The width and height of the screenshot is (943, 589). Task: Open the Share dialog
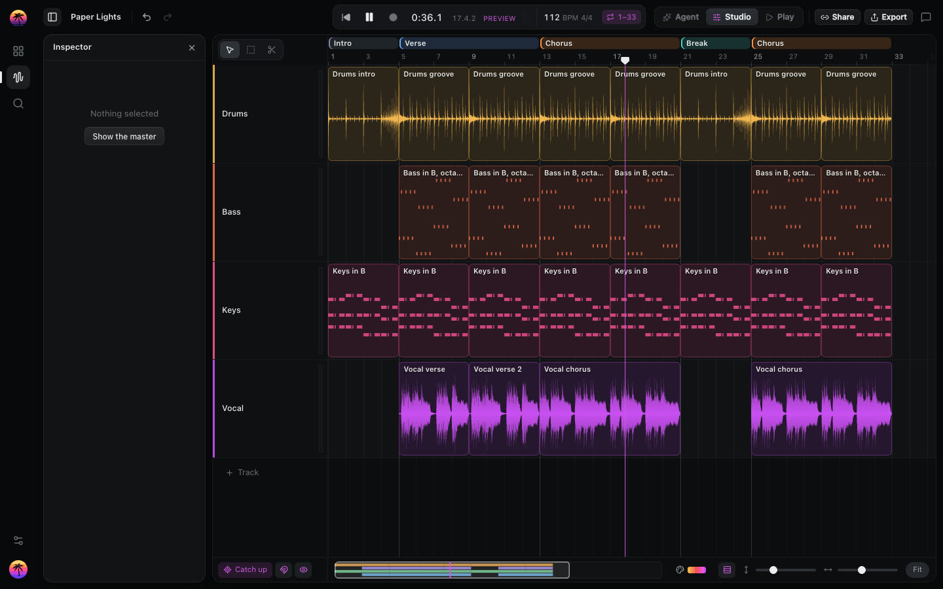(838, 17)
